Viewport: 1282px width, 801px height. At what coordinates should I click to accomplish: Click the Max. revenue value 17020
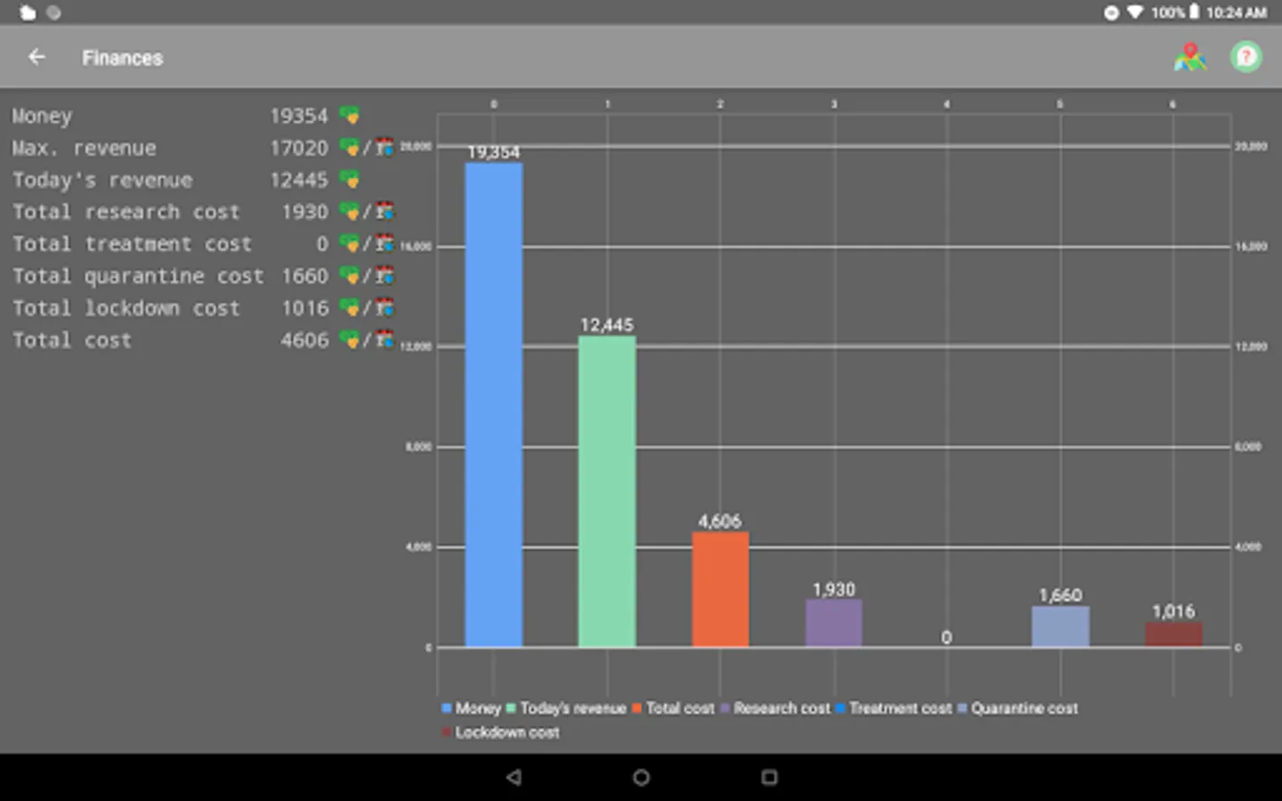tap(299, 148)
